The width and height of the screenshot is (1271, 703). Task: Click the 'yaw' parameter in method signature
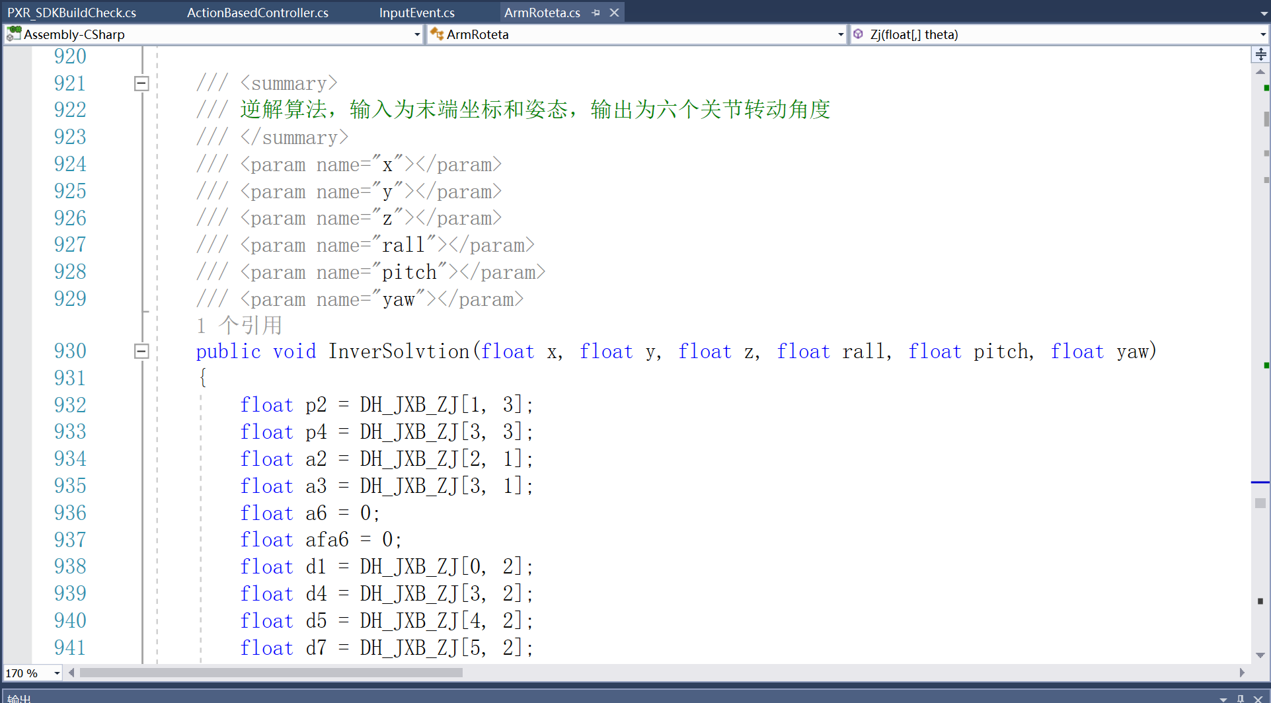pyautogui.click(x=1132, y=351)
